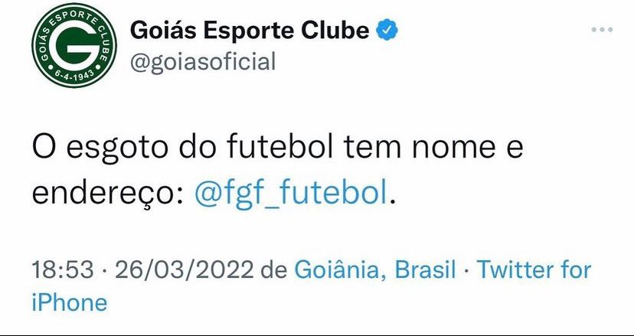This screenshot has width=634, height=336.
Task: Click the word "iPhone" on the last line
Action: tap(69, 302)
